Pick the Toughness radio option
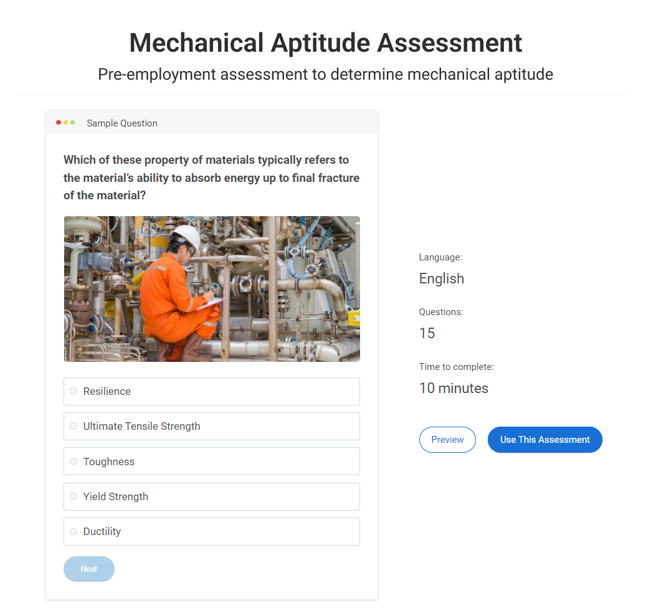Viewport: 651px width, 616px height. 74,462
